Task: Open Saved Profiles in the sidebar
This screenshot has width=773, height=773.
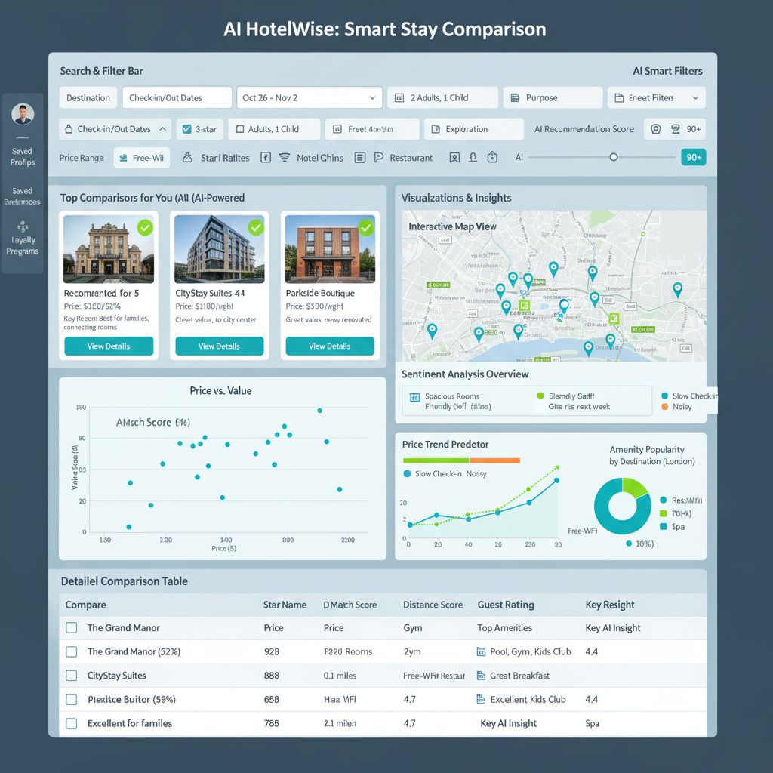Action: tap(23, 156)
